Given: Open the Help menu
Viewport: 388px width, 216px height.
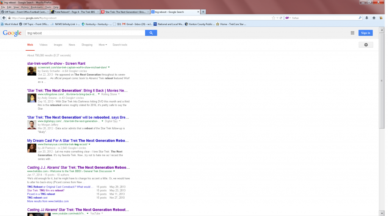Looking at the screenshot, I should pyautogui.click(x=56, y=7).
